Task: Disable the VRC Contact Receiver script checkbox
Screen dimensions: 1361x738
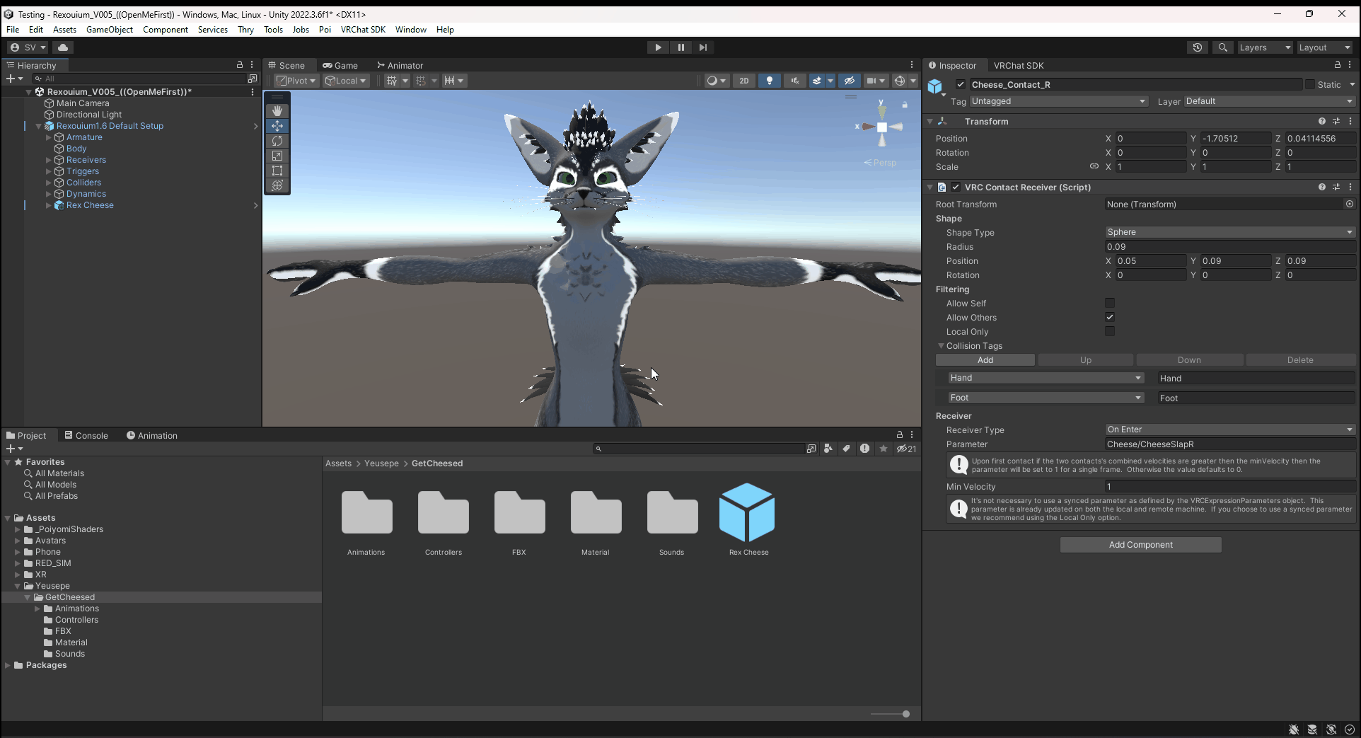Action: click(956, 187)
